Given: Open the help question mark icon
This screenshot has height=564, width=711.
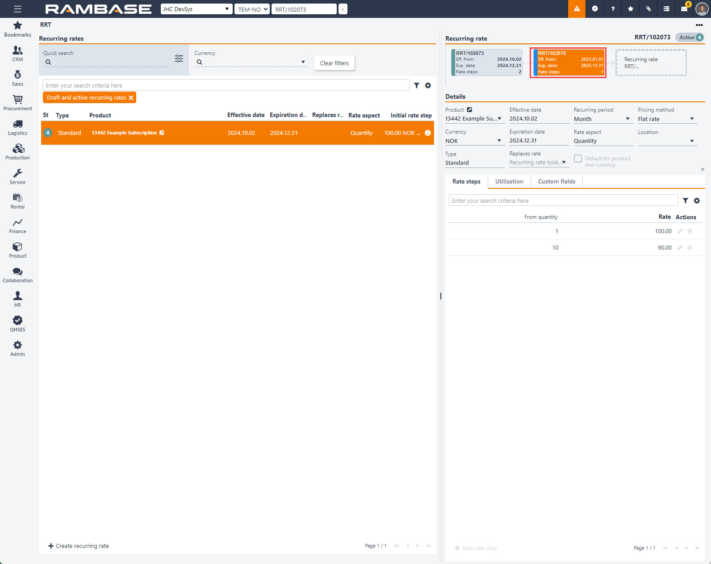Looking at the screenshot, I should tap(613, 9).
